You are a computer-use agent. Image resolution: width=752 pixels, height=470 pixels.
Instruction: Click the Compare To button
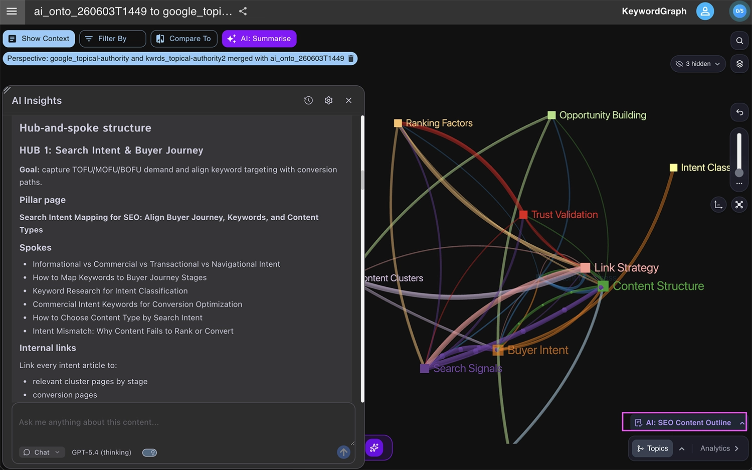(x=183, y=39)
